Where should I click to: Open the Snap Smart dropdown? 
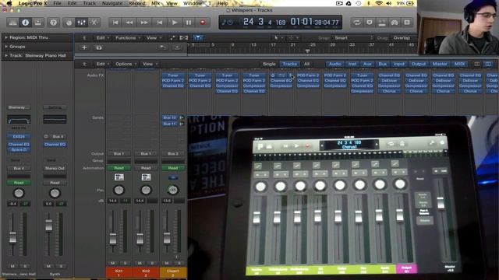tap(353, 38)
